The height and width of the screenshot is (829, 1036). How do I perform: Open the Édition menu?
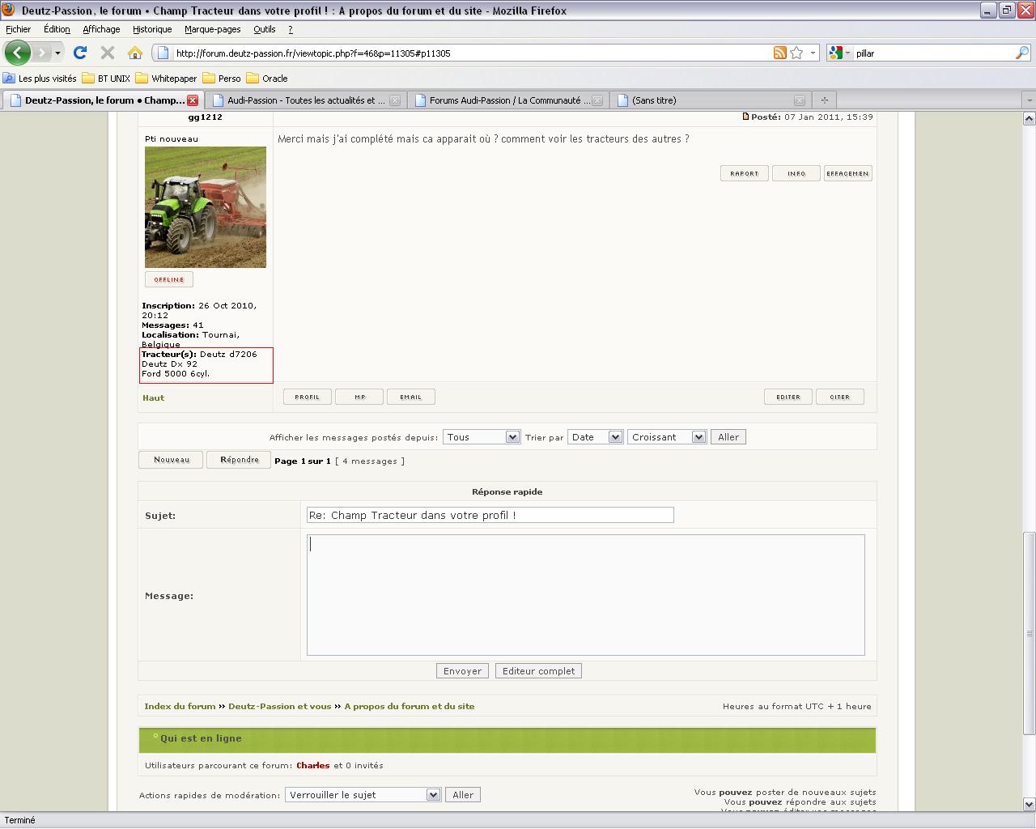[x=57, y=29]
